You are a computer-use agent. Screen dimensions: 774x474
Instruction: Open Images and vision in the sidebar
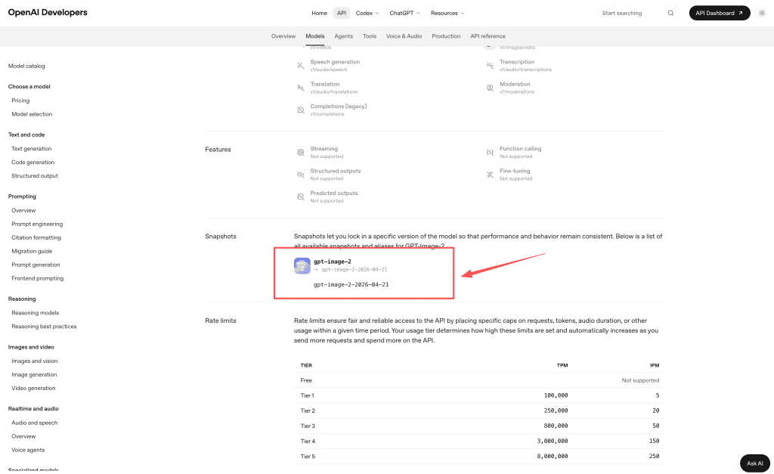[35, 361]
